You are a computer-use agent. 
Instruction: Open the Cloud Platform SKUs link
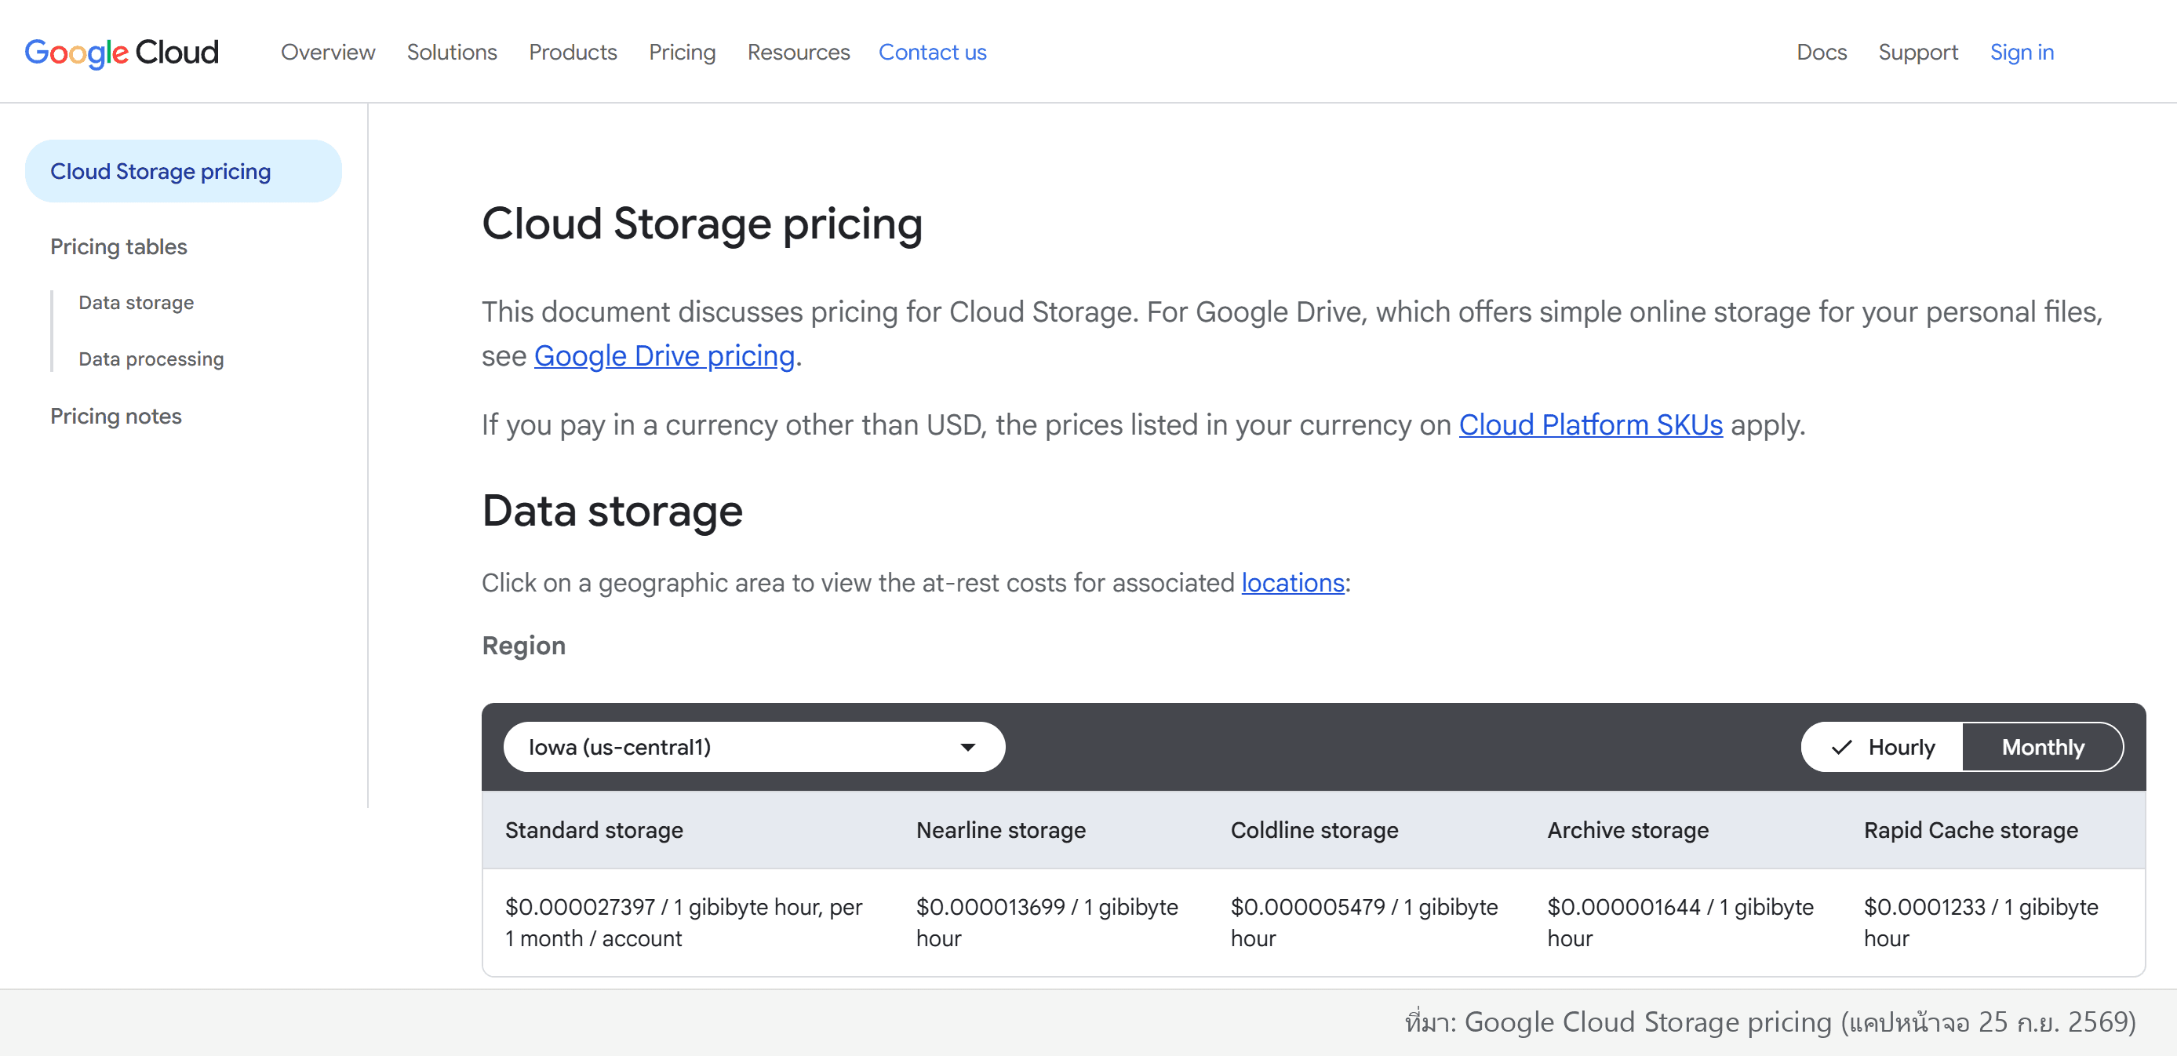1590,424
